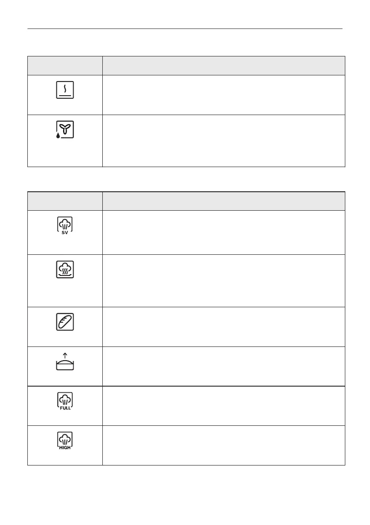Click the blank description cell beside the fan icon
The height and width of the screenshot is (525, 370).
[x=223, y=141]
